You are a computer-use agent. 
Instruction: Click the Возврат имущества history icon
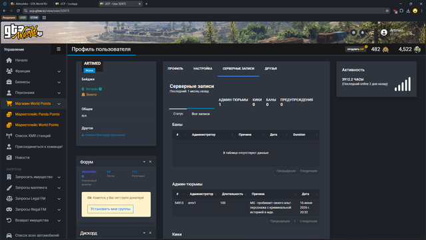[x=9, y=221]
